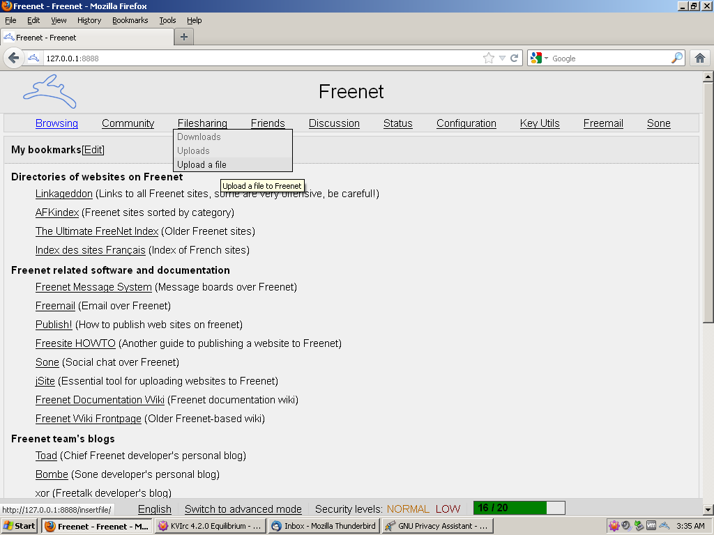Switch to KVIrc taskbar button
The width and height of the screenshot is (714, 535).
click(x=211, y=526)
